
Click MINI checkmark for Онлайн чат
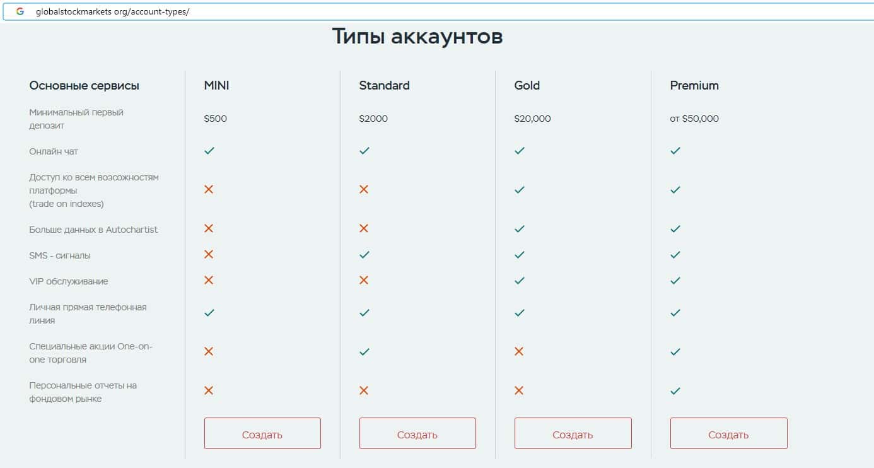click(209, 151)
